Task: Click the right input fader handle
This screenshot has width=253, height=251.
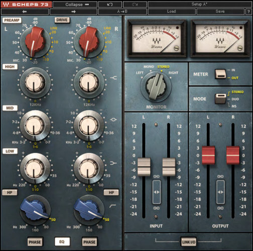Action: click(169, 167)
